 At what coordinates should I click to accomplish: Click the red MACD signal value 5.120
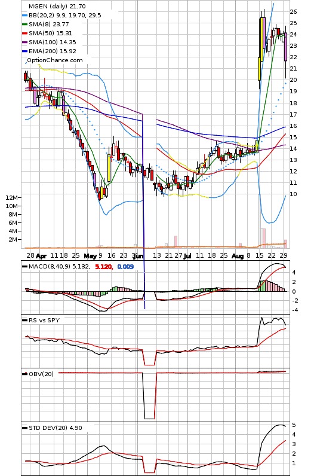tap(104, 267)
